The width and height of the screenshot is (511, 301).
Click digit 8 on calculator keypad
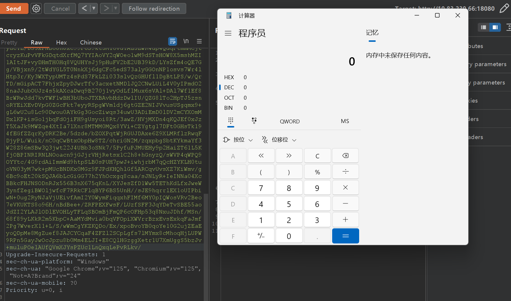click(x=289, y=188)
